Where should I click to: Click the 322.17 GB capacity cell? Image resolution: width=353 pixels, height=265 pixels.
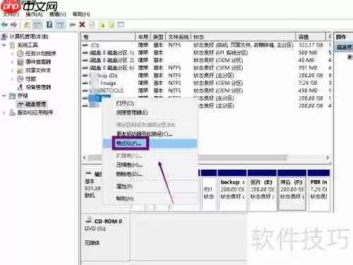tap(311, 45)
